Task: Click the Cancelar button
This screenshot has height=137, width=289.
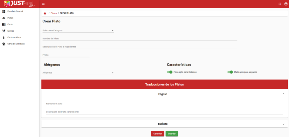Action: 158,134
